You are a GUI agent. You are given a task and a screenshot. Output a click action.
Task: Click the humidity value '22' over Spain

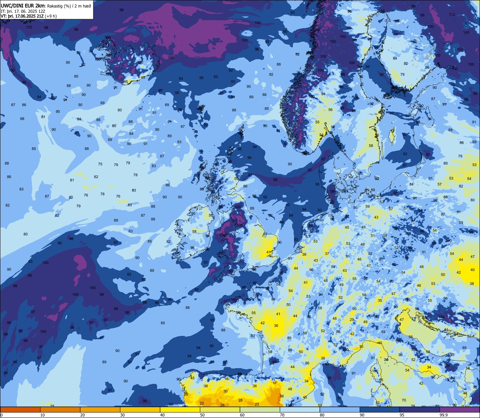point(202,403)
